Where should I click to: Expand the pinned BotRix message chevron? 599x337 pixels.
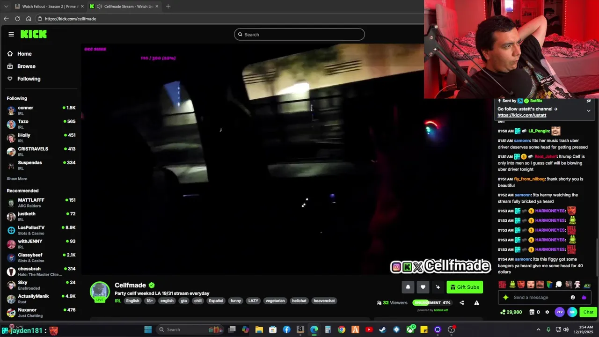pos(588,111)
